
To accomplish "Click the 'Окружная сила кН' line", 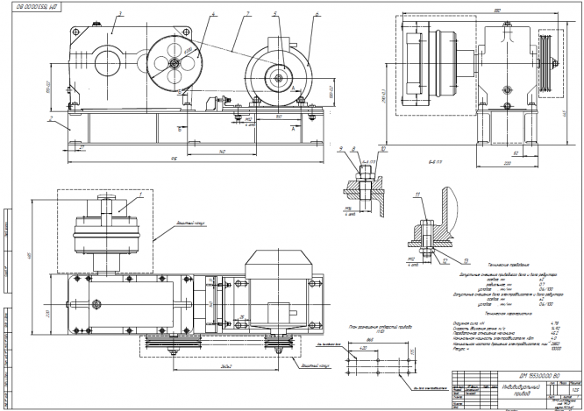I will pyautogui.click(x=468, y=324).
